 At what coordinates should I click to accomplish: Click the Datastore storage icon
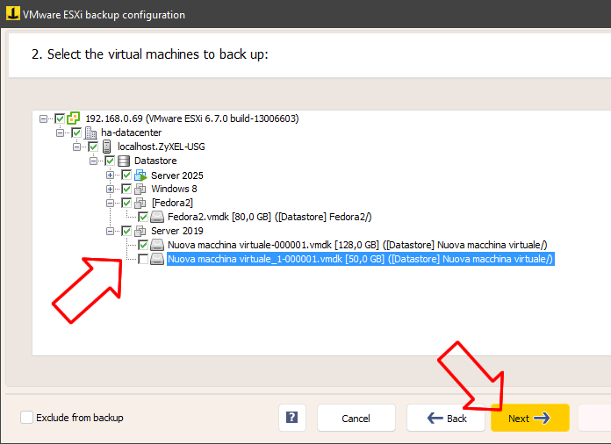click(x=124, y=161)
